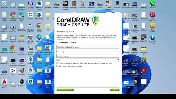
Task: Enable consent to receive Corel promotional offers
Action: pyautogui.click(x=57, y=63)
